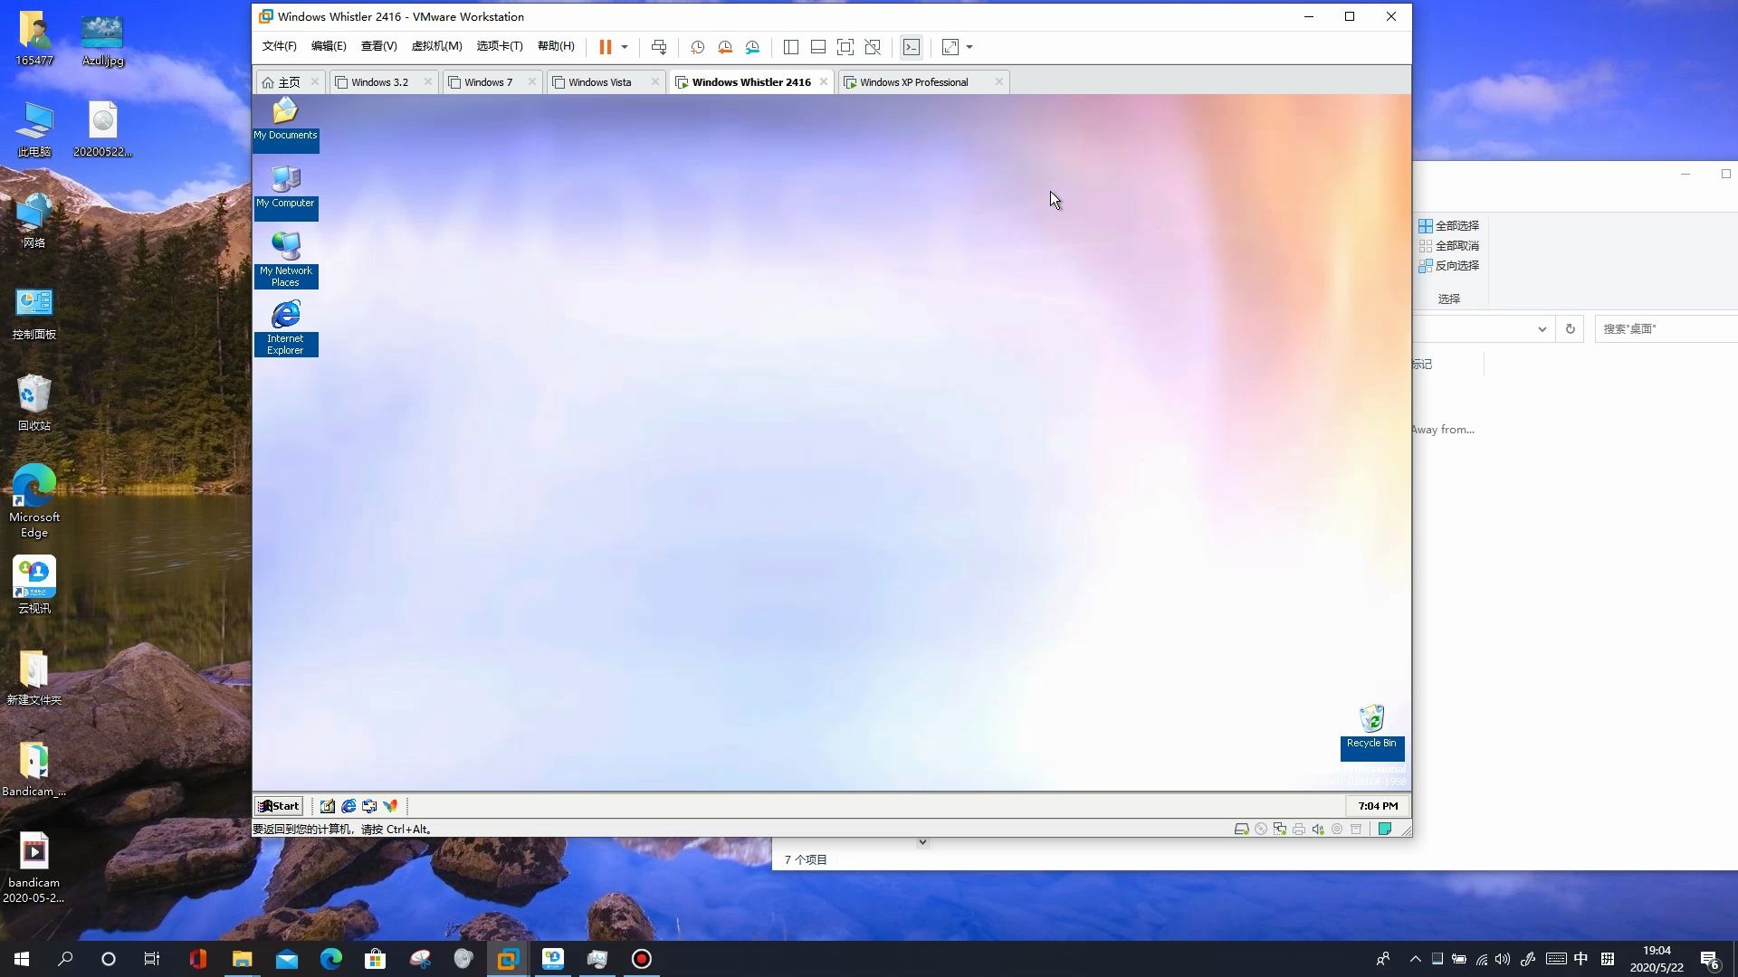The image size is (1738, 977).
Task: Open Recycle Bin on the guest desktop
Action: pyautogui.click(x=1371, y=717)
